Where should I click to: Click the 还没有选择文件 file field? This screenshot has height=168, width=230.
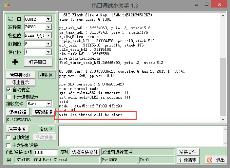(138, 152)
